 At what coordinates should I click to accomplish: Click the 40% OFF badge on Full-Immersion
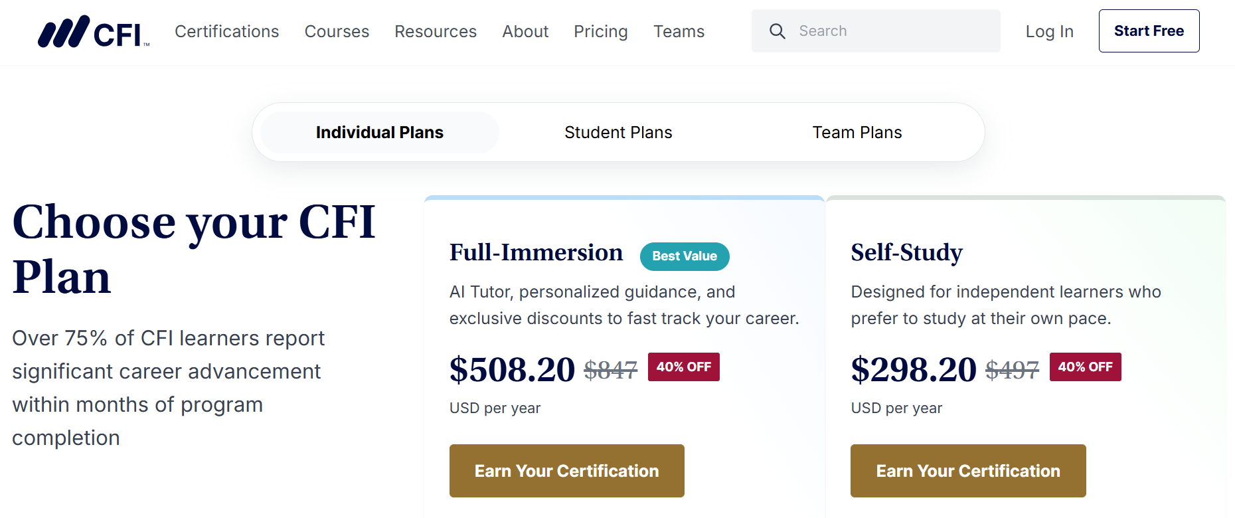[x=683, y=367]
